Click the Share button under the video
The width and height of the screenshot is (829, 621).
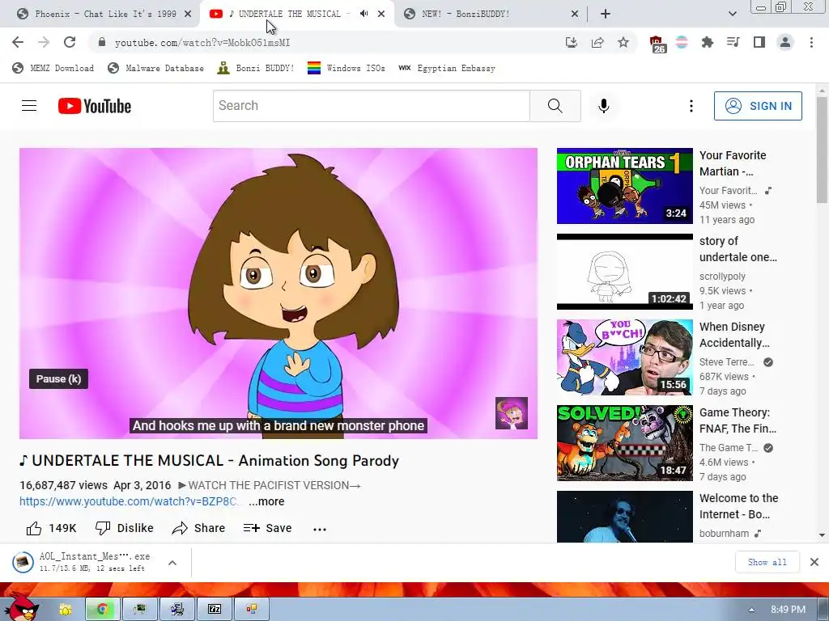click(x=199, y=528)
